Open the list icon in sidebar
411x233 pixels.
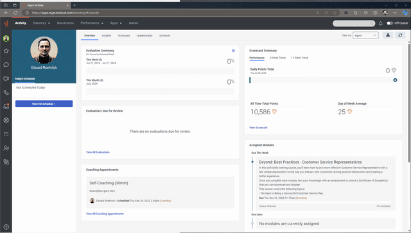6,134
